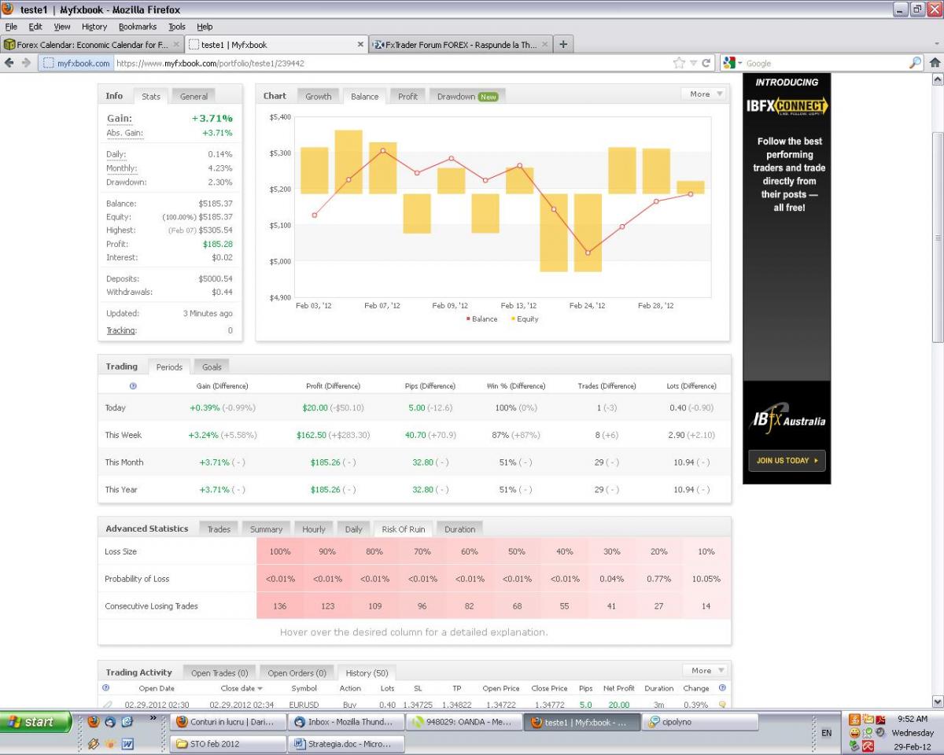This screenshot has width=944, height=755.
Task: Click the Join Us Today button
Action: (x=787, y=461)
